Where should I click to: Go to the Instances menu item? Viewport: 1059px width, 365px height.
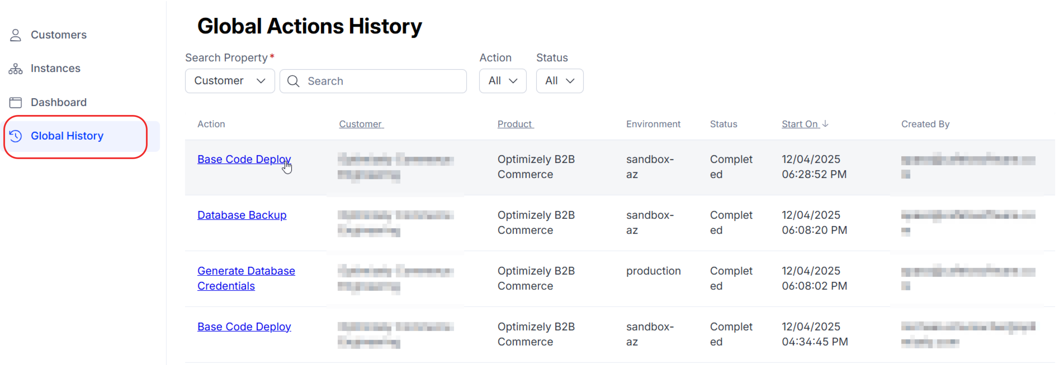pyautogui.click(x=56, y=69)
